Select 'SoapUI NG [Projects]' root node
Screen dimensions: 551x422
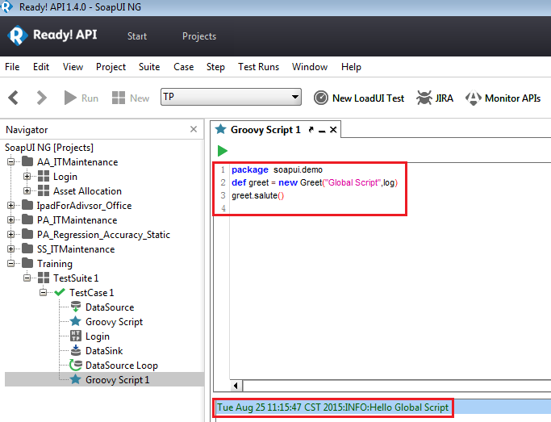tap(49, 147)
